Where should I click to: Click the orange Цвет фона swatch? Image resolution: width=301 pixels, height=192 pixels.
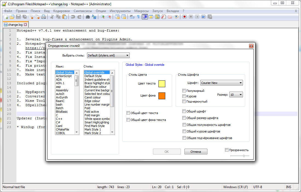tap(162, 96)
